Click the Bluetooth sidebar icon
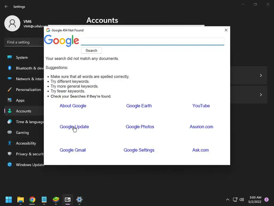Viewport: 274px width, 206px height. [x=10, y=68]
